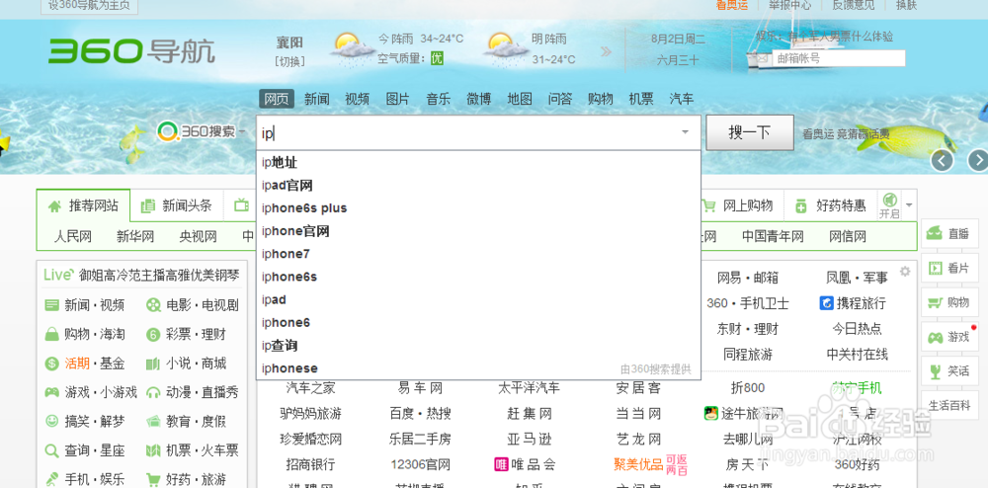Image resolution: width=988 pixels, height=488 pixels.
Task: Click the today's weather icon
Action: tap(353, 49)
